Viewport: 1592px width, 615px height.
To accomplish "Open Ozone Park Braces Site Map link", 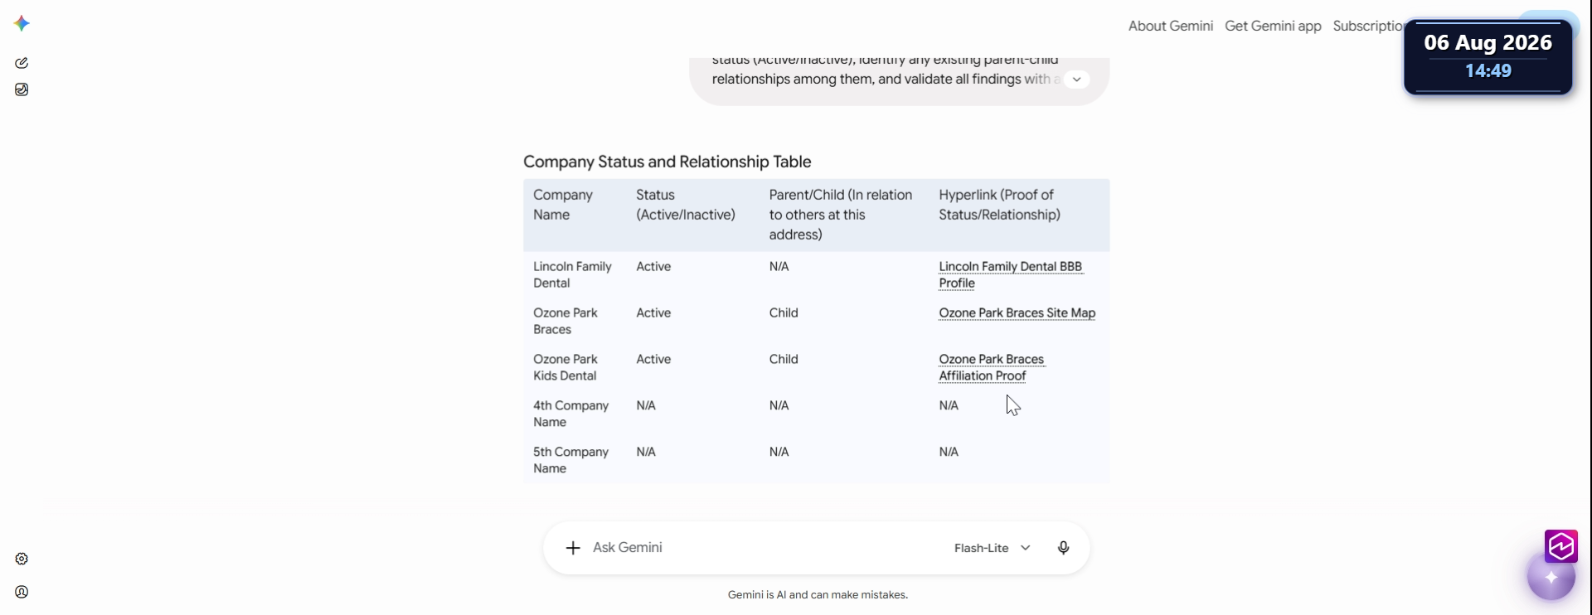I will [x=1017, y=312].
